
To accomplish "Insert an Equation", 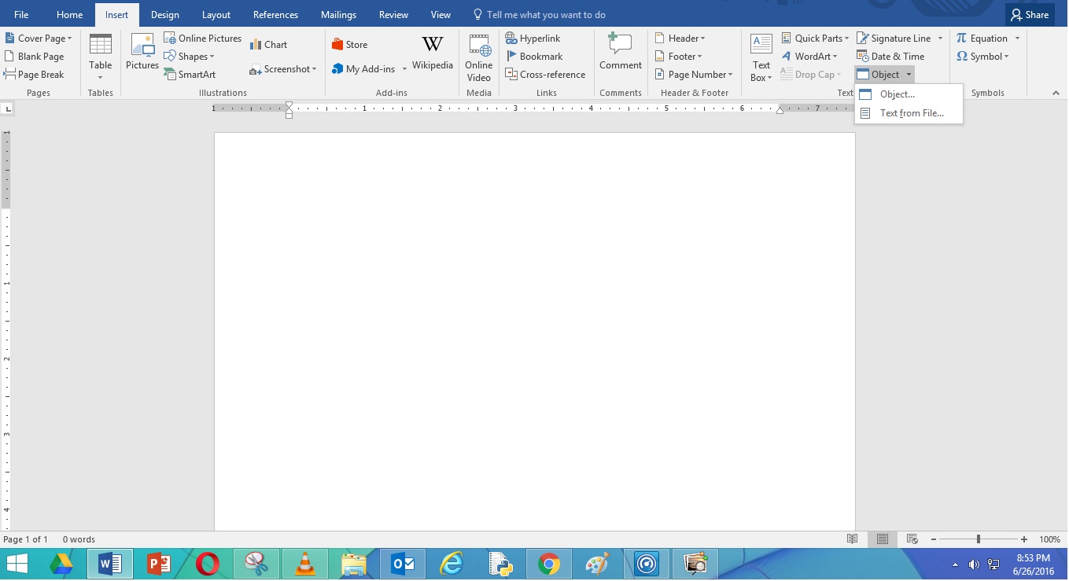I will (x=982, y=39).
